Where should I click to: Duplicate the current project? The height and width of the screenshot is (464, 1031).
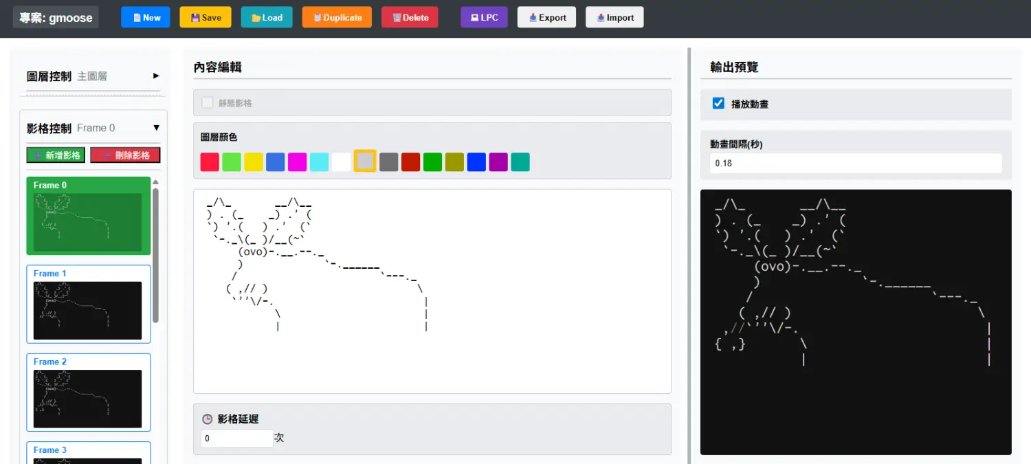pyautogui.click(x=337, y=17)
